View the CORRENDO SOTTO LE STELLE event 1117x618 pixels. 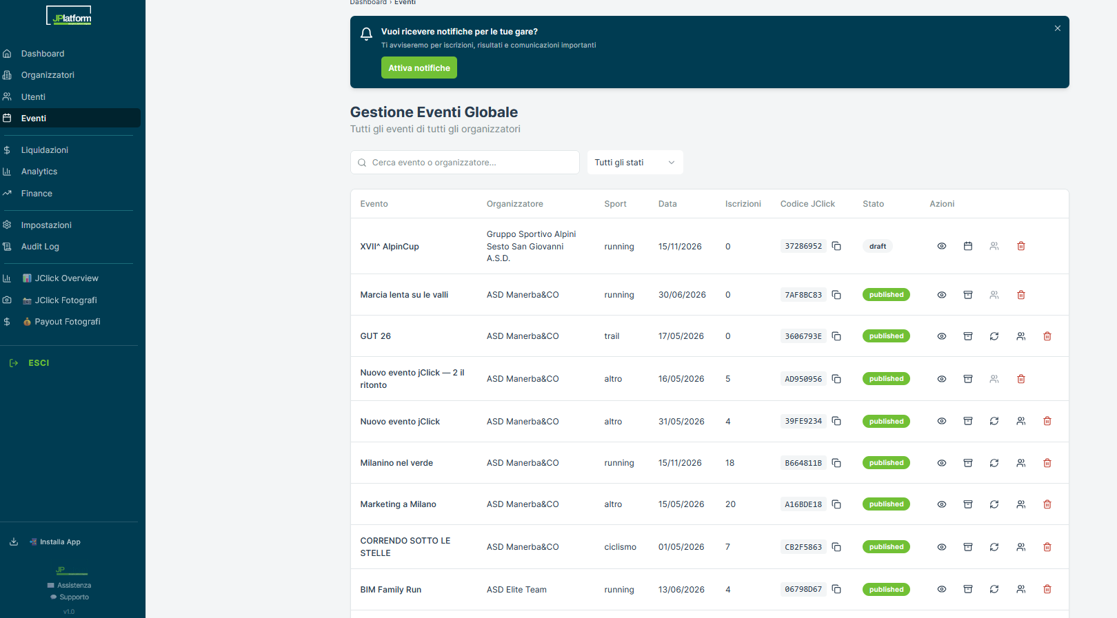[942, 547]
